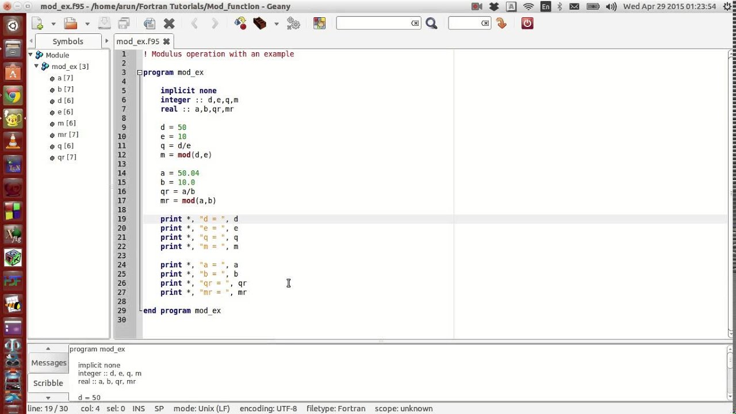
Task: Click the Save file toolbar icon
Action: click(104, 24)
